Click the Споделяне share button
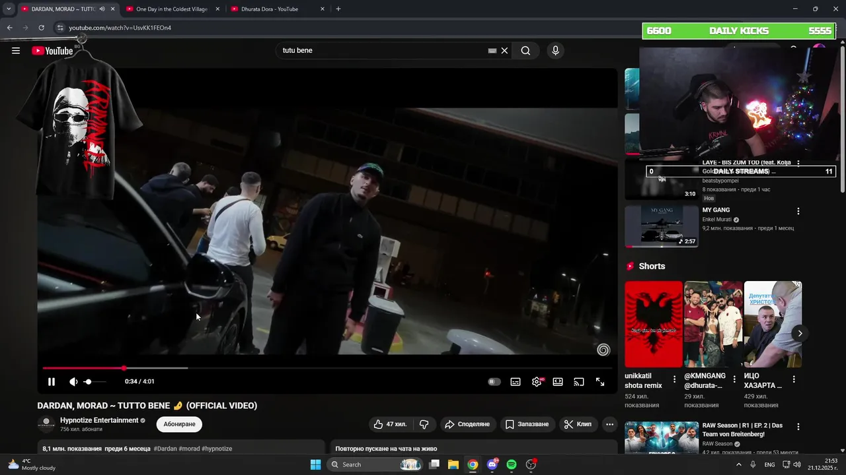The height and width of the screenshot is (475, 846). pyautogui.click(x=467, y=424)
